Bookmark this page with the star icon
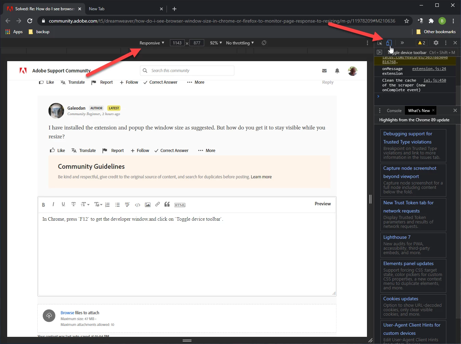The image size is (461, 344). (407, 21)
